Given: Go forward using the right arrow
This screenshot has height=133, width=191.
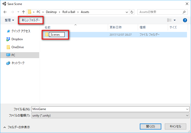Looking at the screenshot, I should click(x=12, y=12).
